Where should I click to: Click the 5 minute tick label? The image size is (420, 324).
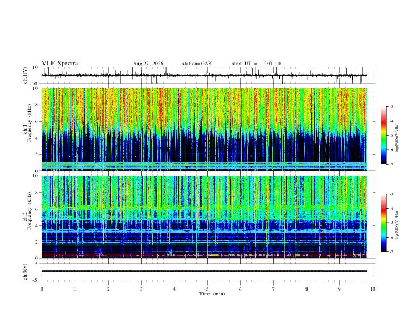pyautogui.click(x=207, y=289)
